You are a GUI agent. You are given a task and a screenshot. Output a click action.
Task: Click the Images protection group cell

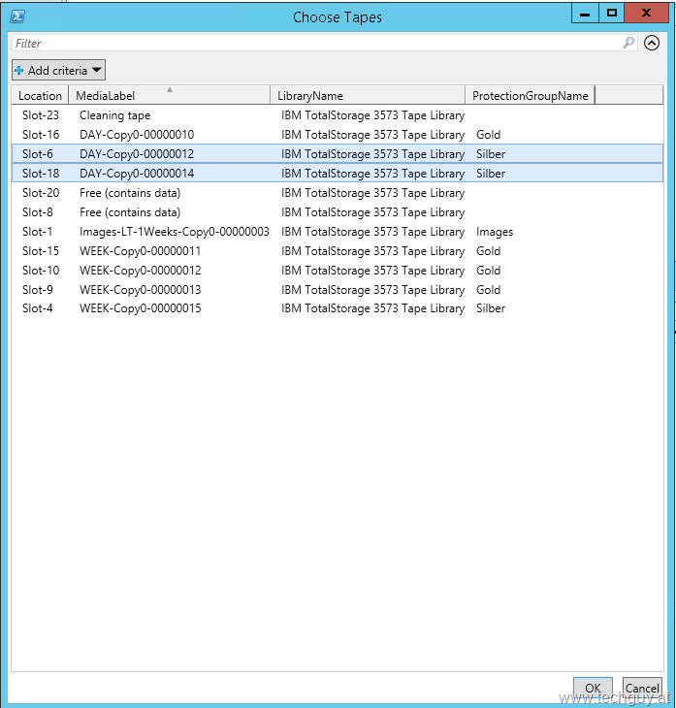pyautogui.click(x=495, y=232)
